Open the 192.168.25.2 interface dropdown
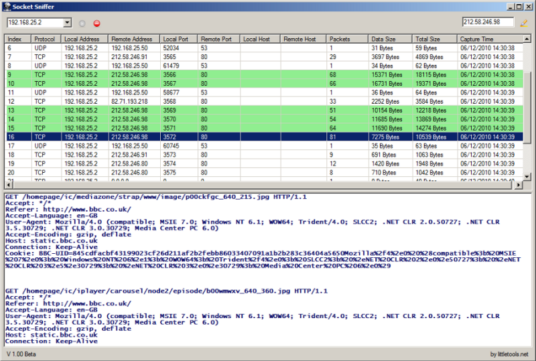This screenshot has height=361, width=536. coord(67,23)
